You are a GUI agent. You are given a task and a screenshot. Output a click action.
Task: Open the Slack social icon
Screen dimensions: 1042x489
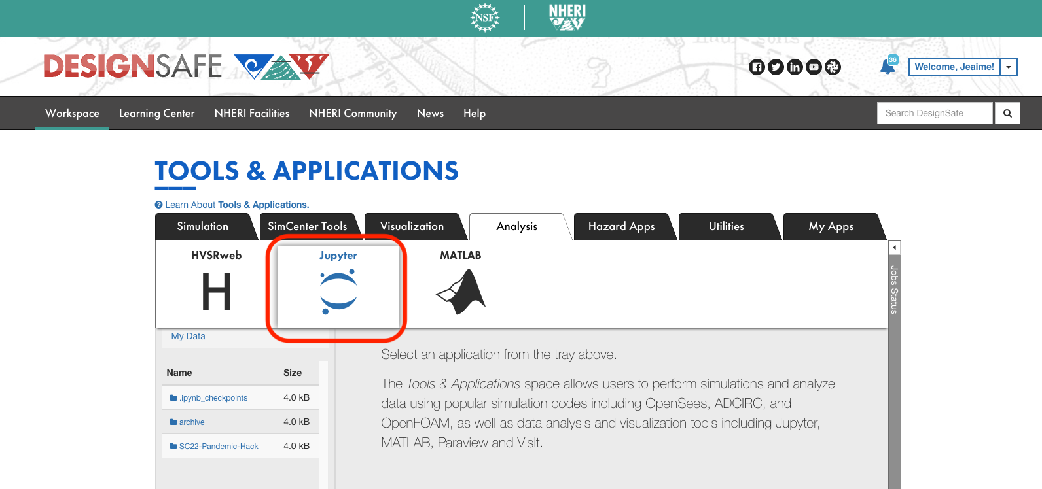tap(833, 67)
